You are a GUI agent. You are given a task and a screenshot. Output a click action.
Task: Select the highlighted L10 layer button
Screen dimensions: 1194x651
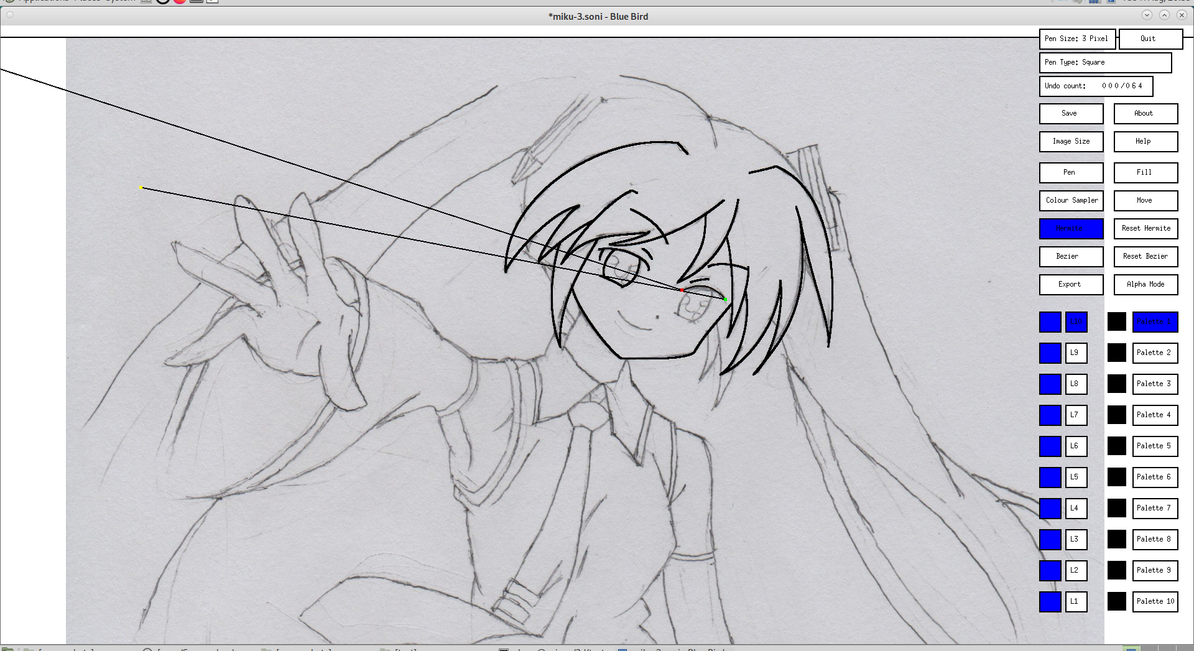tap(1076, 322)
